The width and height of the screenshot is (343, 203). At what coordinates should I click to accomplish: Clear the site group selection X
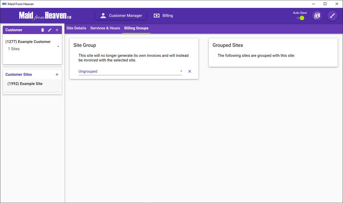(190, 71)
